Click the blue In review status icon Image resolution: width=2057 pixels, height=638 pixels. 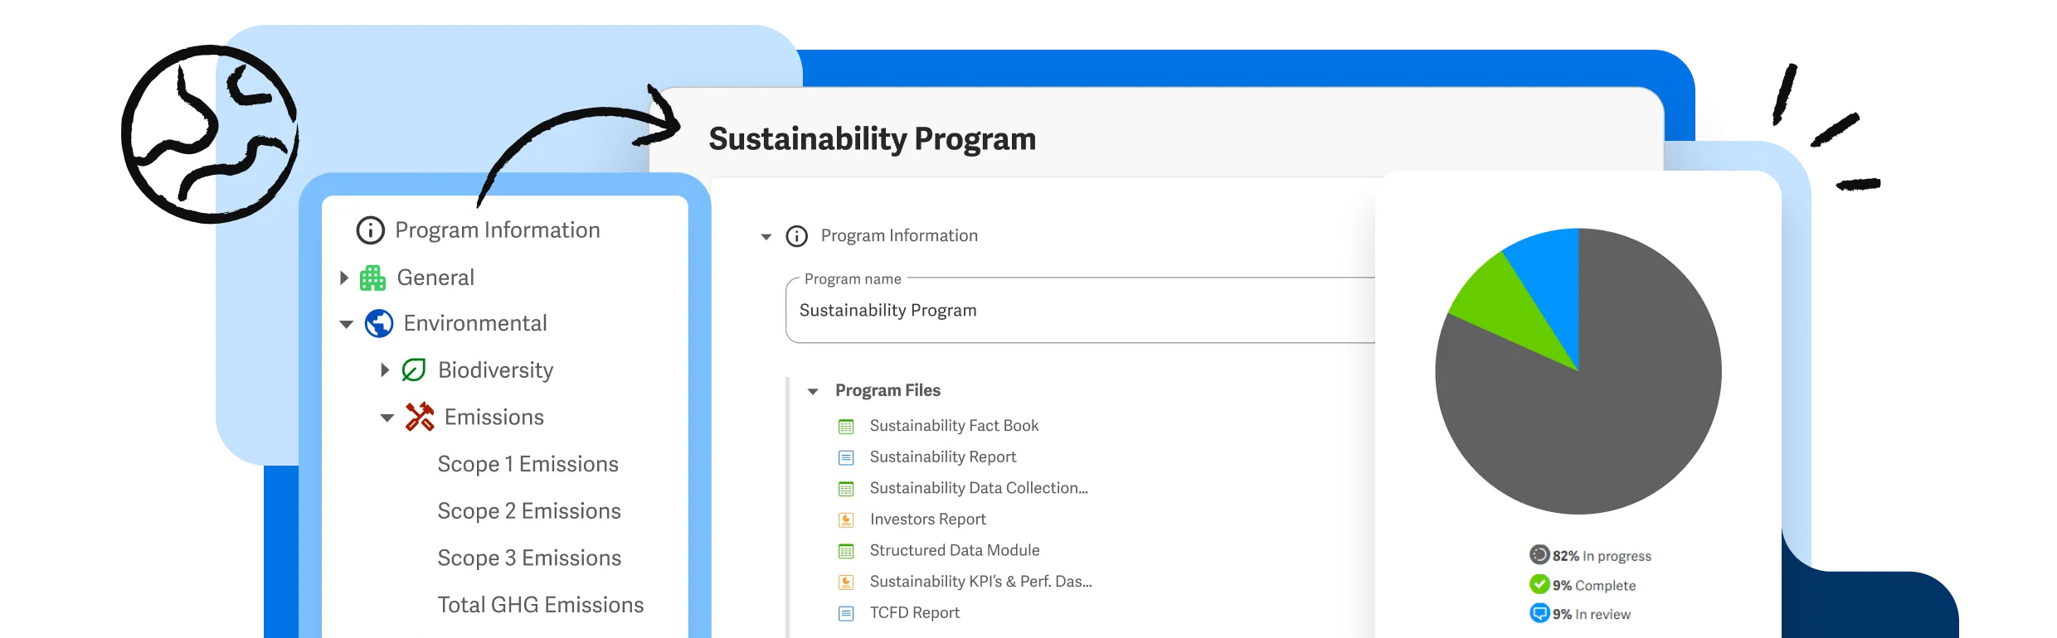click(1539, 614)
